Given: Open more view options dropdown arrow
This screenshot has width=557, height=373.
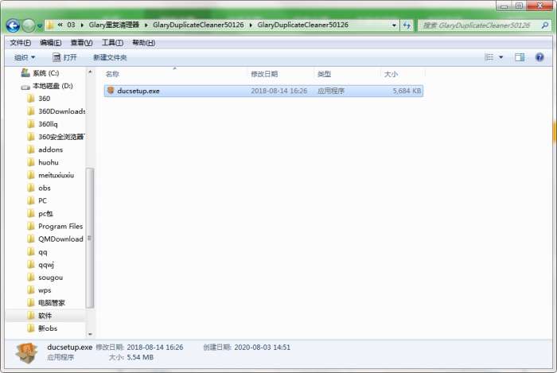Looking at the screenshot, I should coord(501,57).
